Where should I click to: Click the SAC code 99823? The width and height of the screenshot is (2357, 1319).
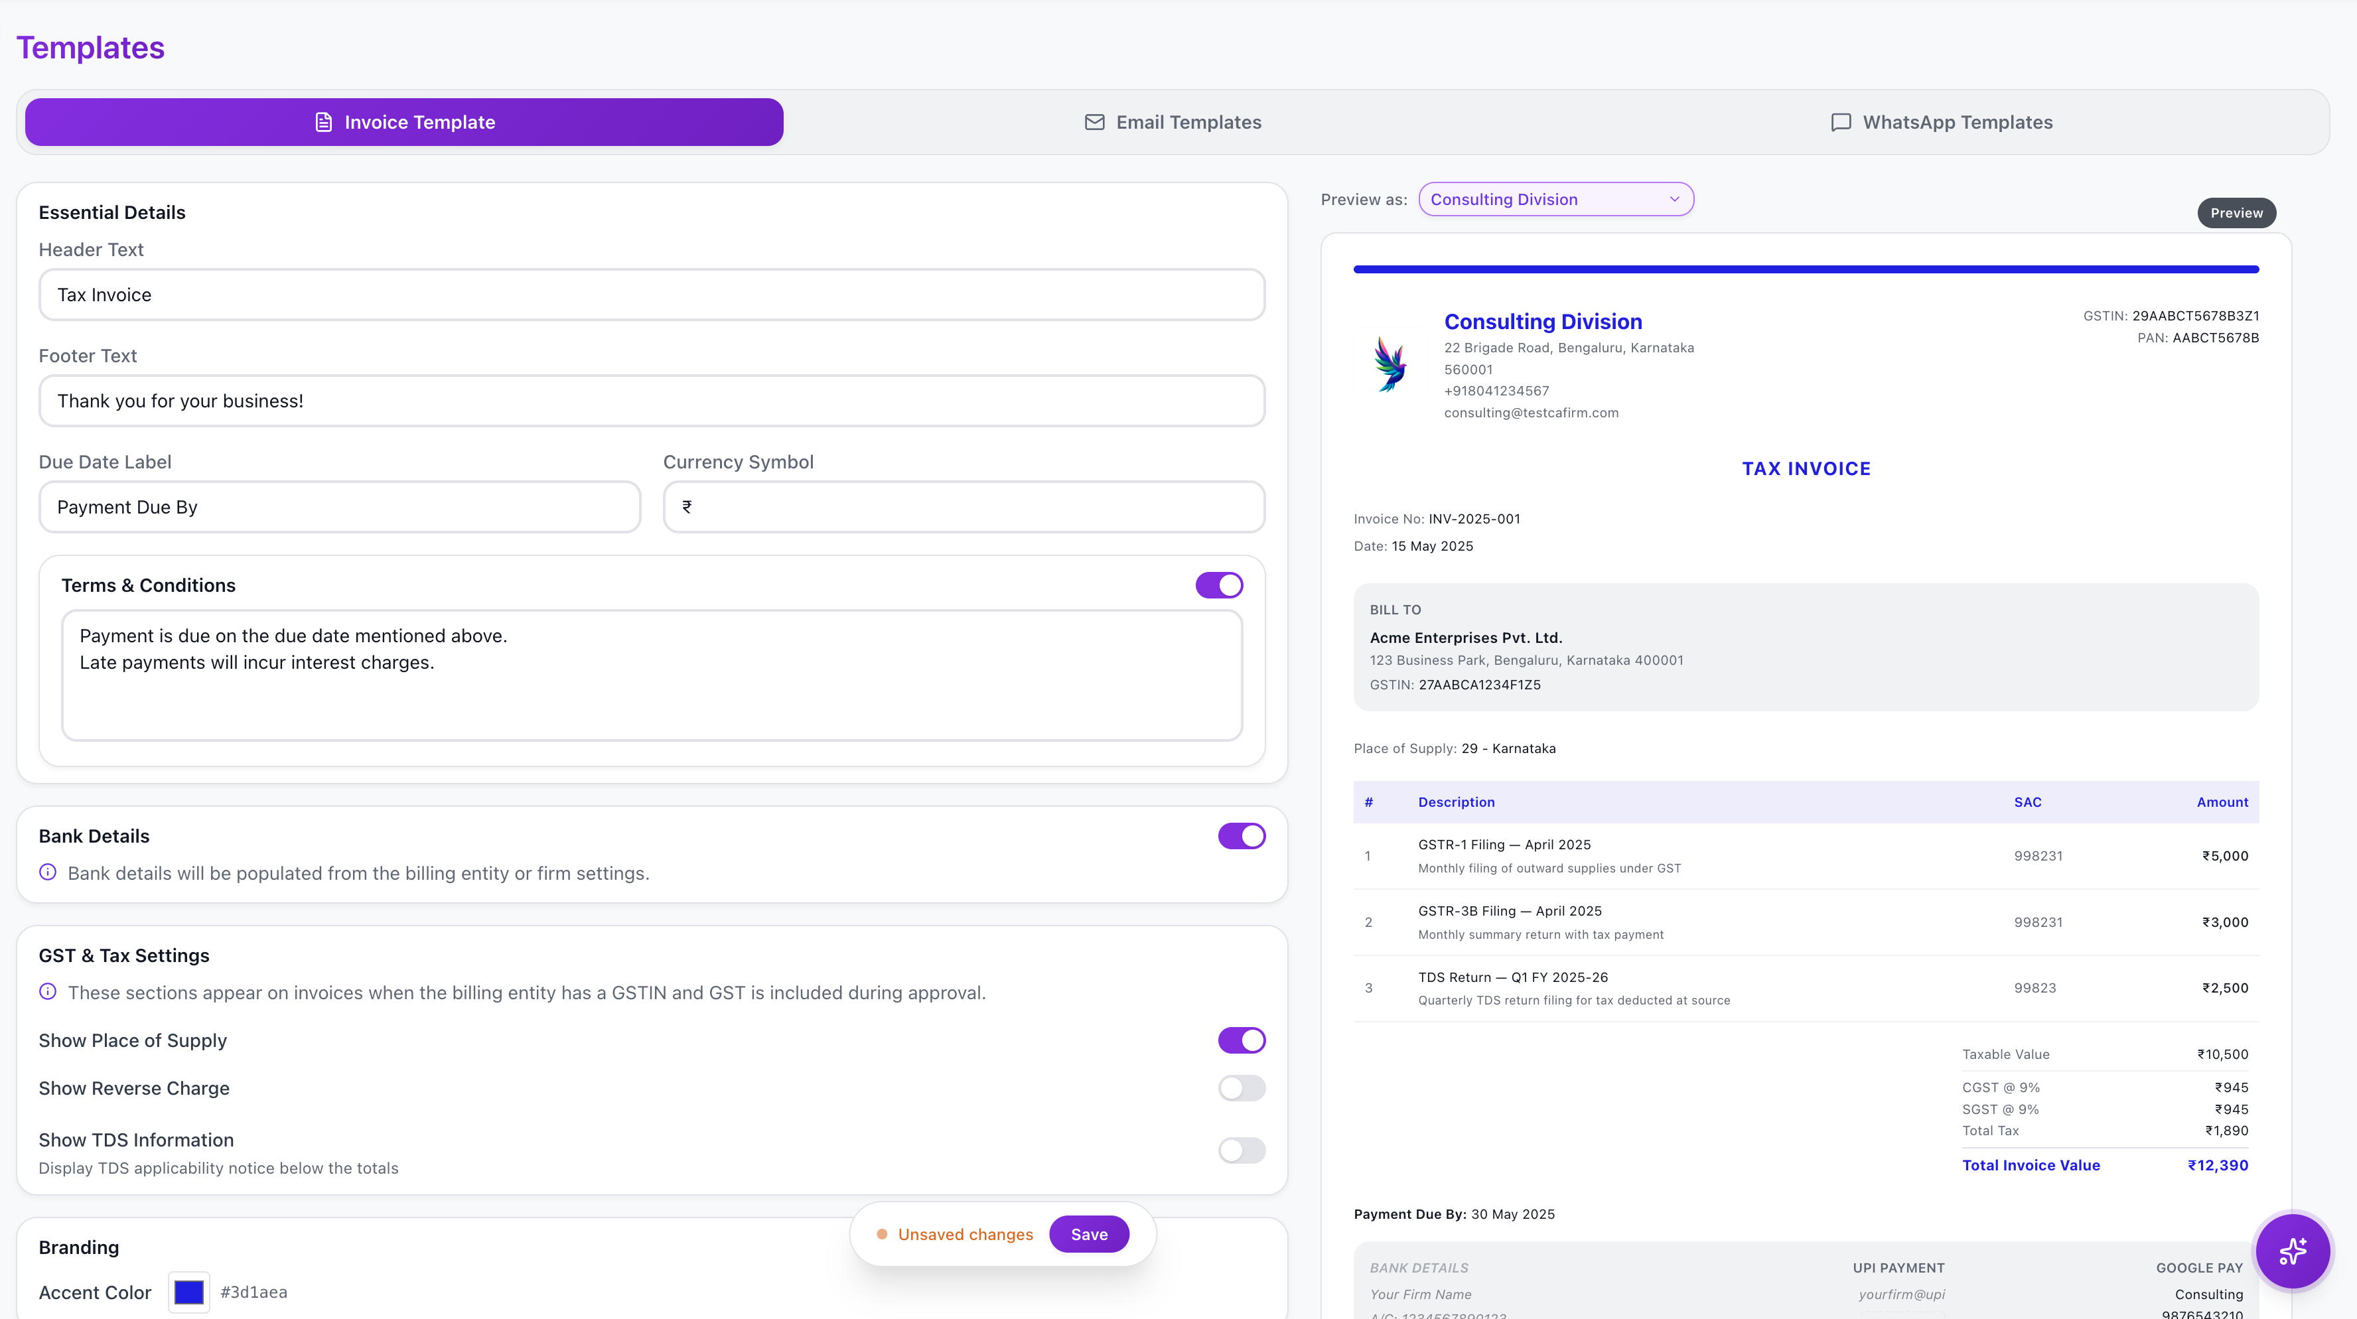[x=2034, y=988]
